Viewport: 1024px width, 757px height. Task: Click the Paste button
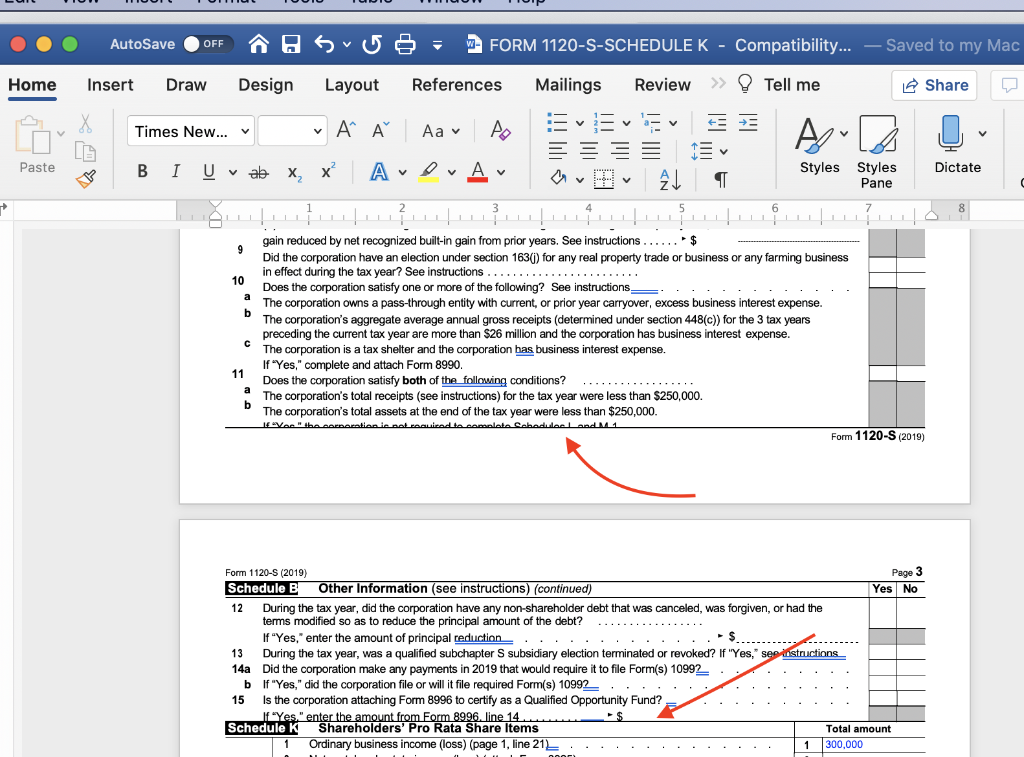click(36, 145)
